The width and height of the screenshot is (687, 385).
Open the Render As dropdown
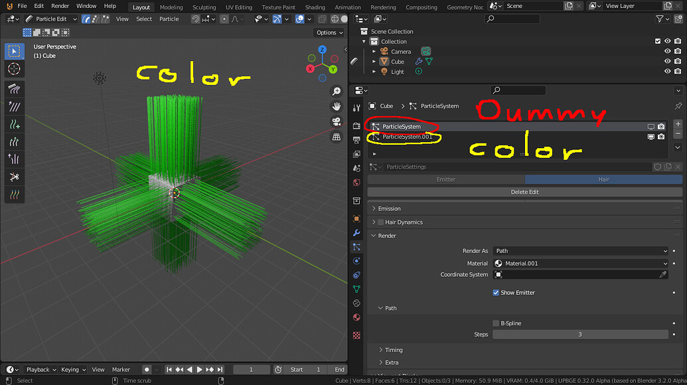581,250
